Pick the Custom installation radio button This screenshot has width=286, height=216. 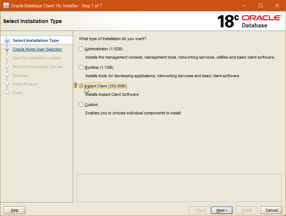(x=81, y=105)
